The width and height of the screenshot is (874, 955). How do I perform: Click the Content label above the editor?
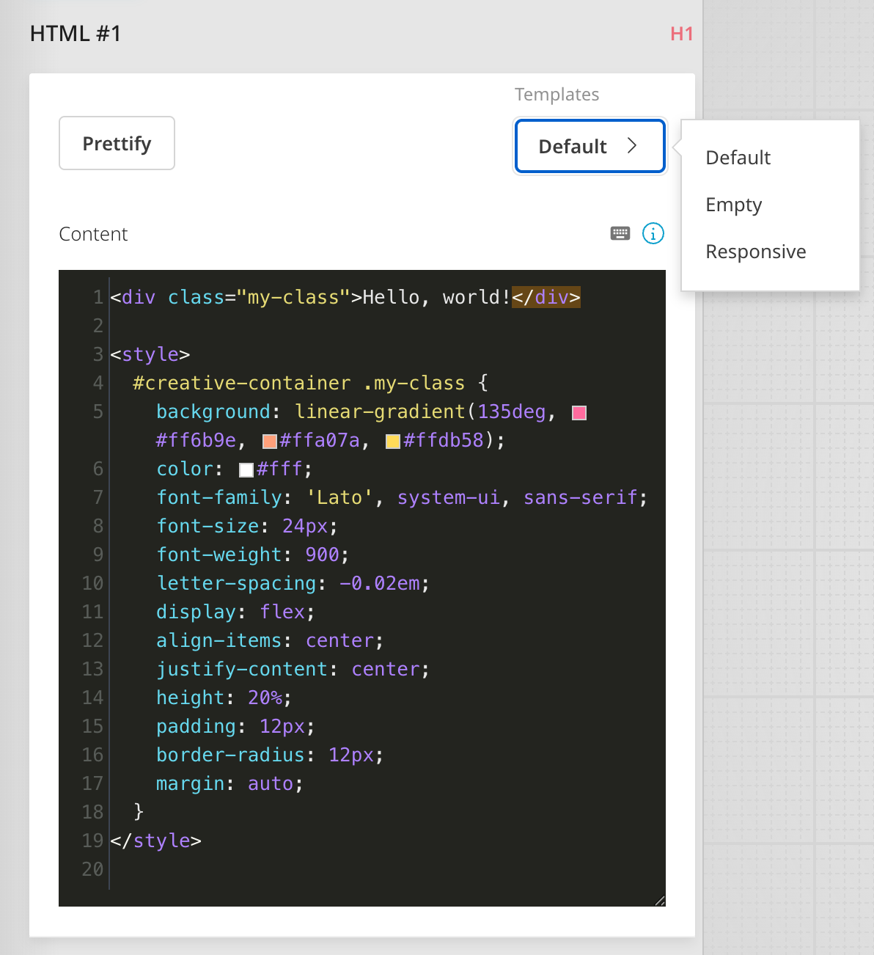[93, 233]
